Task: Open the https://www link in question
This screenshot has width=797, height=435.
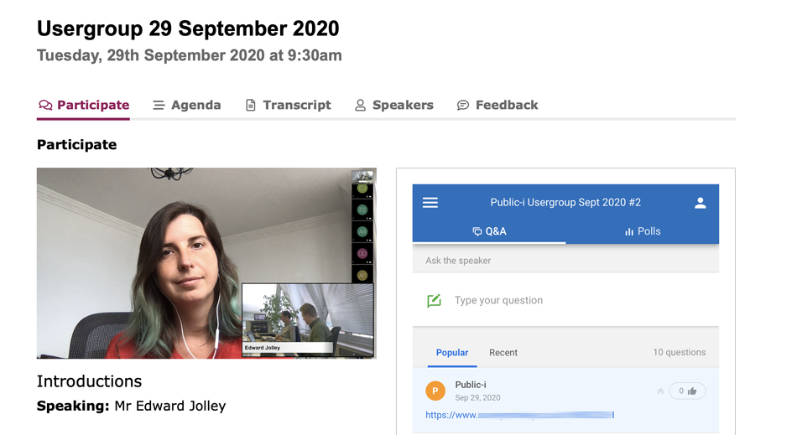Action: [x=519, y=415]
